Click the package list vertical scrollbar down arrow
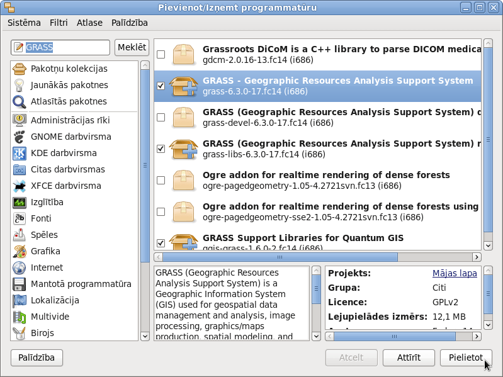This screenshot has height=377, width=503. (488, 246)
